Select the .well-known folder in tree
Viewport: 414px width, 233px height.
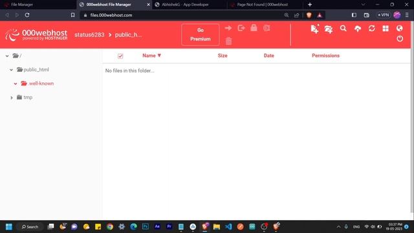[x=38, y=83]
